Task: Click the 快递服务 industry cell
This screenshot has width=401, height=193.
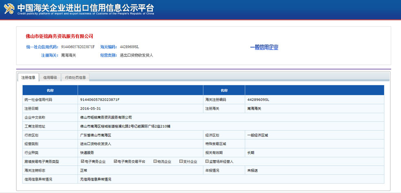Action: (x=87, y=153)
